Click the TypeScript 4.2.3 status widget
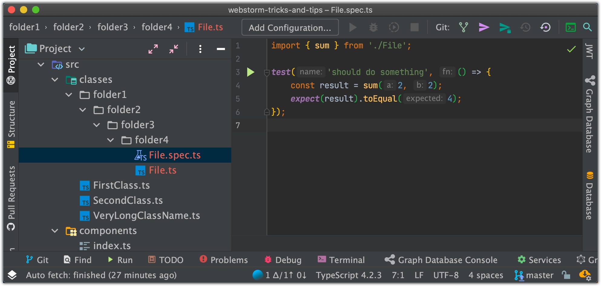The width and height of the screenshot is (601, 286). pyautogui.click(x=349, y=275)
